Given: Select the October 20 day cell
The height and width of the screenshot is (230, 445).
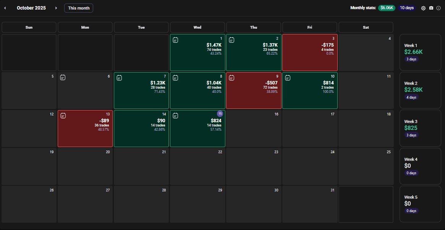Looking at the screenshot, I should (85, 167).
